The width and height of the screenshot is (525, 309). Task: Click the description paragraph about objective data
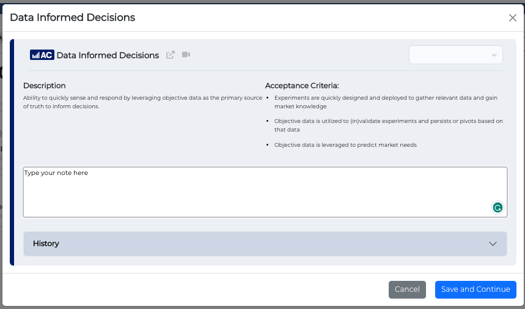[x=142, y=102]
